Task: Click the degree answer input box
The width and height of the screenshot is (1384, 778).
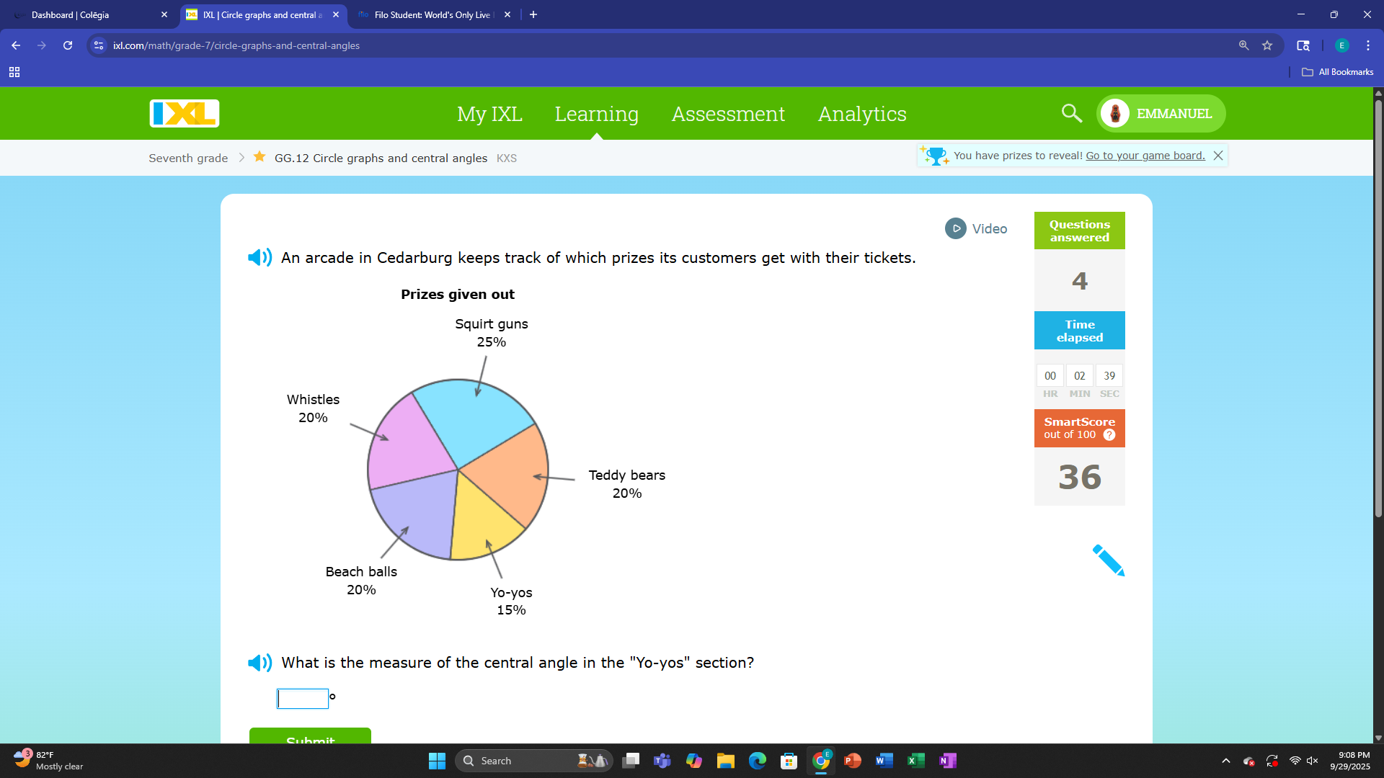Action: (x=303, y=698)
